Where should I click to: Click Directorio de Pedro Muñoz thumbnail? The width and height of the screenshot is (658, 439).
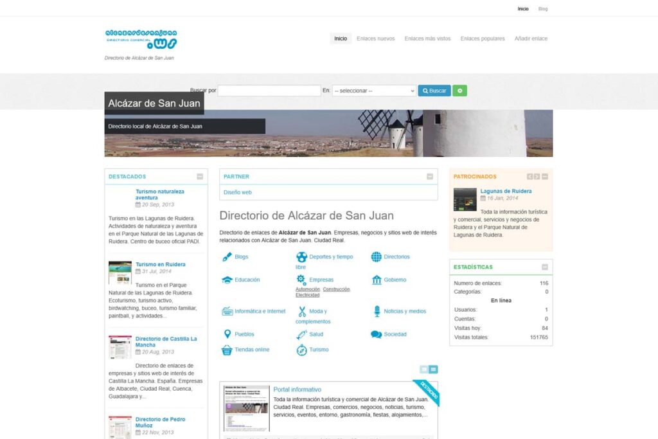click(x=120, y=427)
